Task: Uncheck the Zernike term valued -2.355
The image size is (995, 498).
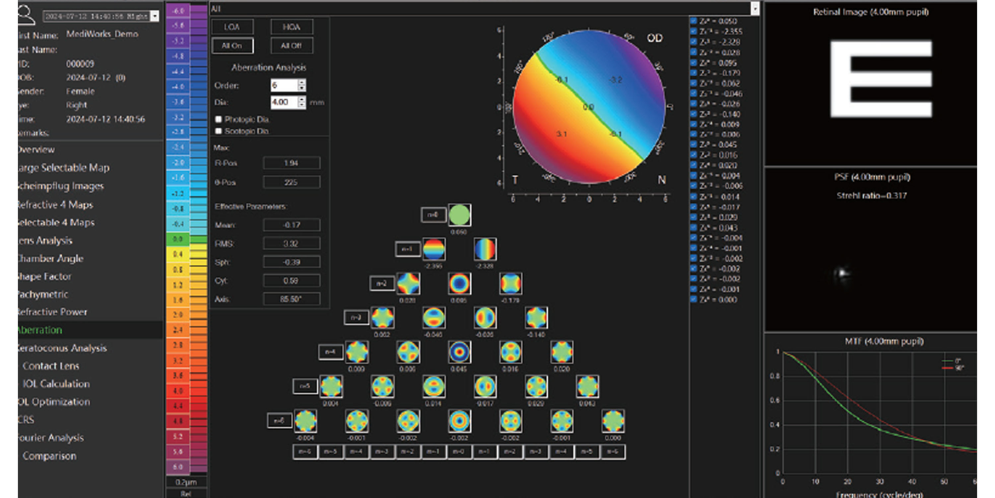Action: (x=694, y=31)
